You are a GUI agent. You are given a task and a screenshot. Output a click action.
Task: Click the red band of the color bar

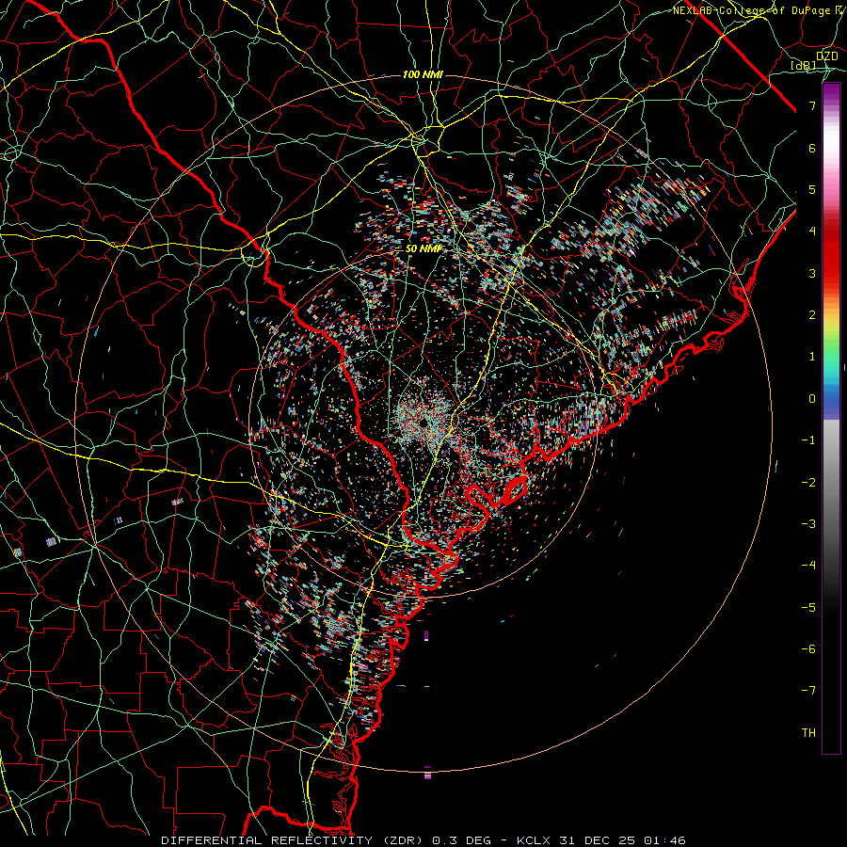tap(831, 254)
